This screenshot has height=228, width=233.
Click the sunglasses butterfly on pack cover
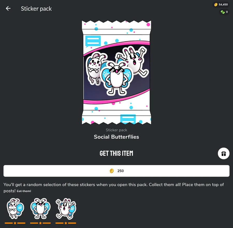(117, 79)
